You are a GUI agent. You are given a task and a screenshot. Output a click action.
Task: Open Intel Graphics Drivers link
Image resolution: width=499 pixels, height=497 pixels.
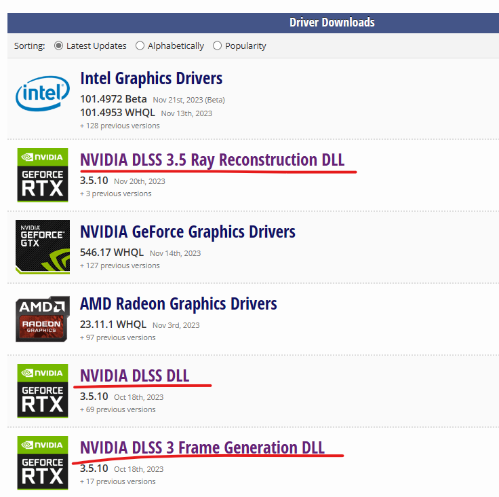(151, 79)
